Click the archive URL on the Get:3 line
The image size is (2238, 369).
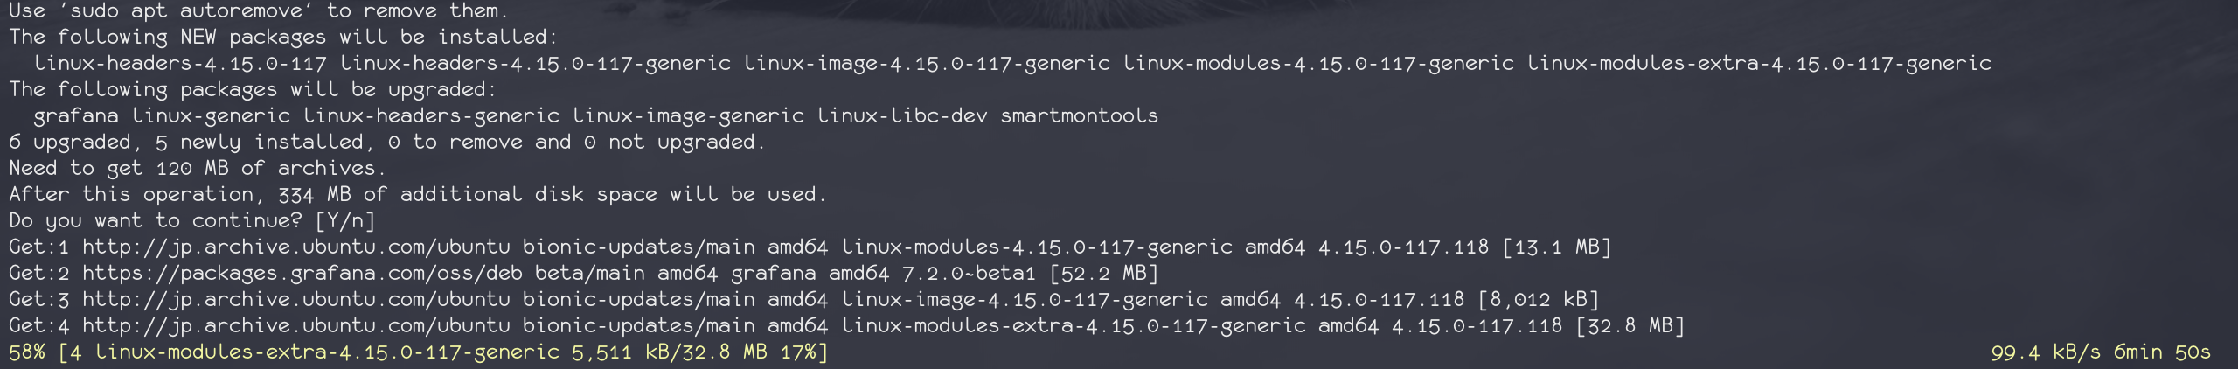tap(295, 300)
